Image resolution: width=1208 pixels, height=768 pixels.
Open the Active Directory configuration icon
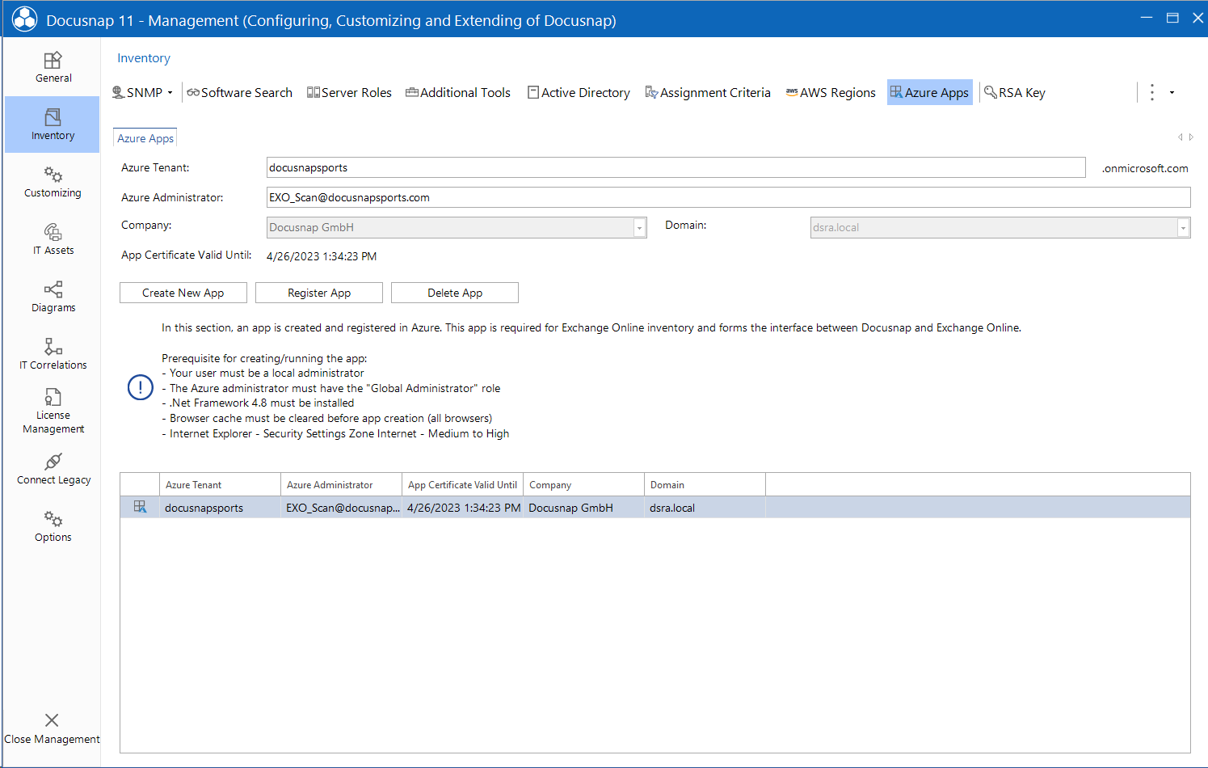(x=579, y=92)
